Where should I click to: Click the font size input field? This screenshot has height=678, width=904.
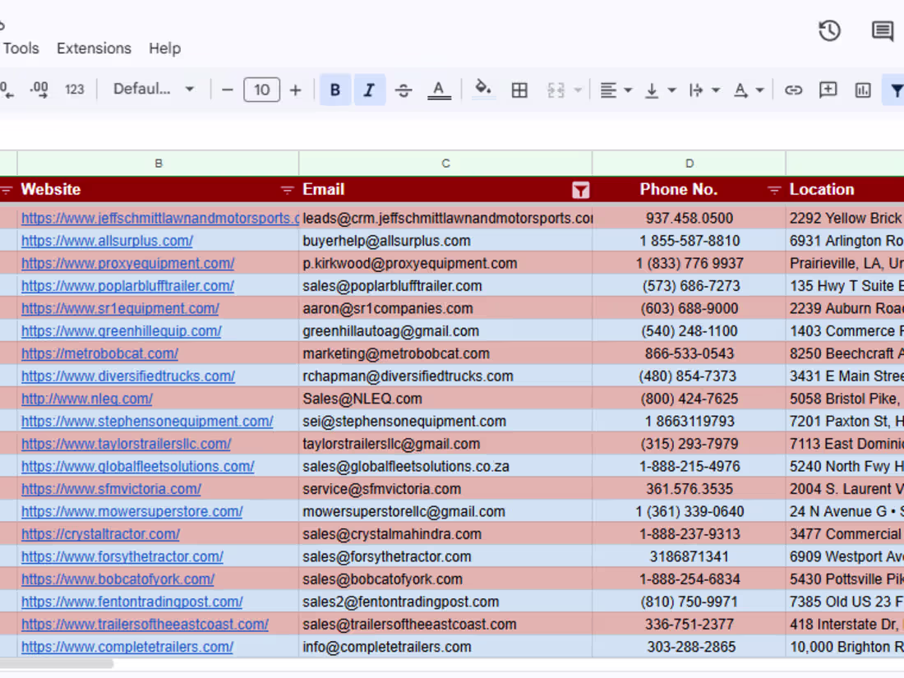click(x=261, y=90)
